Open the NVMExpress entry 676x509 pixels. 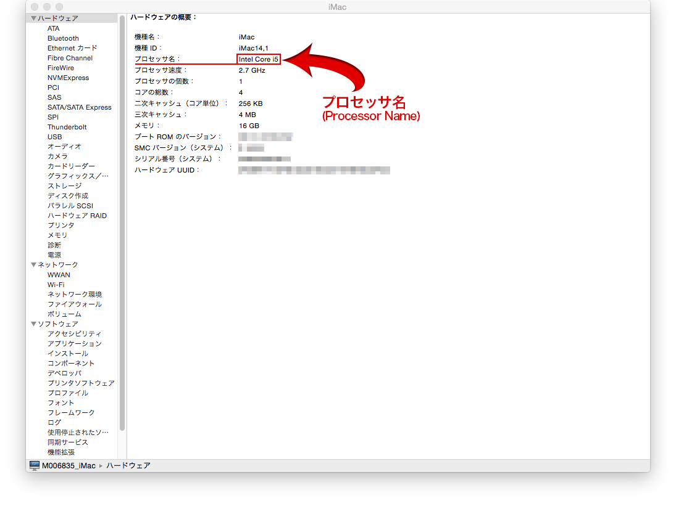68,78
